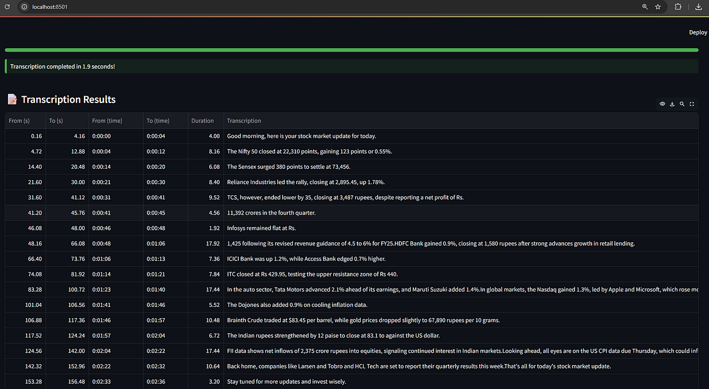
Task: Expand the table to fullscreen icon
Action: 691,104
